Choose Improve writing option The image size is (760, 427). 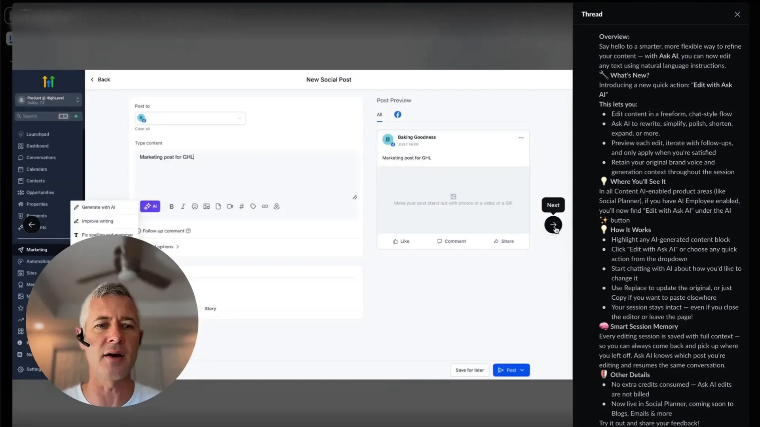pos(97,221)
